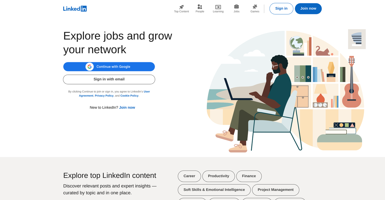Screen dimensions: 385x200
Task: Click the Learning video icon
Action: [218, 7]
